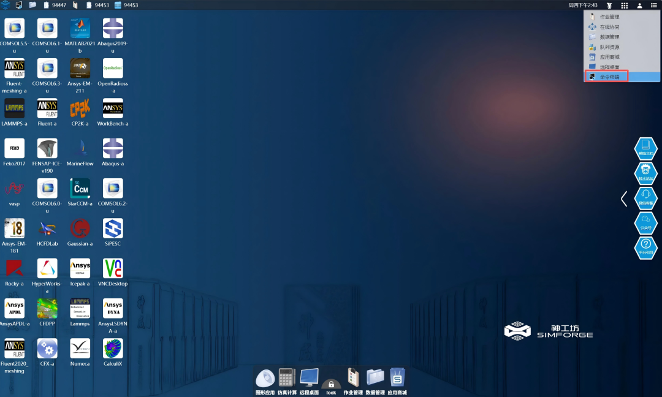The height and width of the screenshot is (397, 662).
Task: Open the apps grid icon in top bar
Action: (x=624, y=5)
